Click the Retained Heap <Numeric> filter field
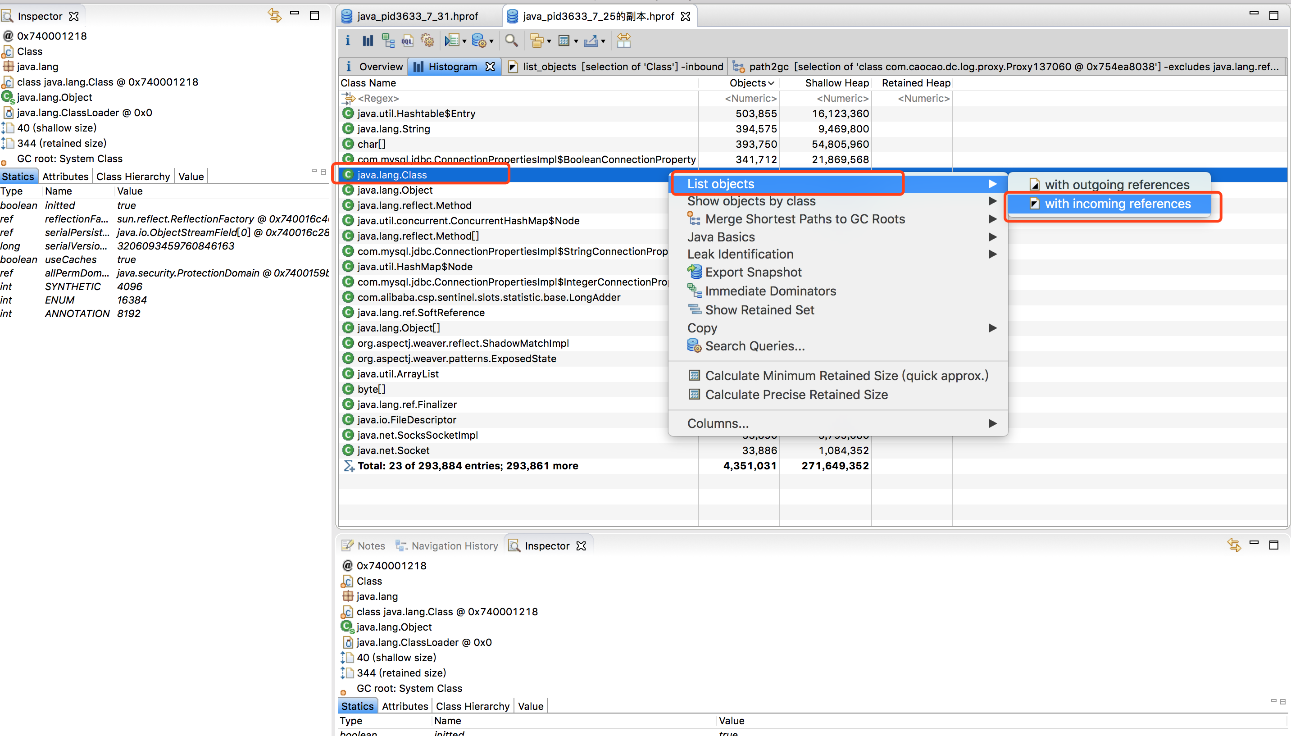 [x=913, y=99]
